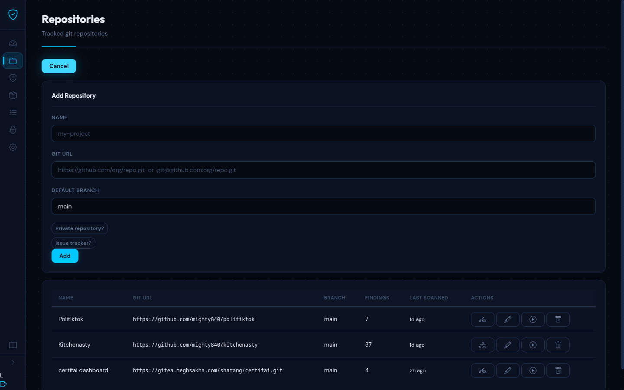Delete the Politiktok repository
Screen dimensions: 624x390
[x=558, y=319]
